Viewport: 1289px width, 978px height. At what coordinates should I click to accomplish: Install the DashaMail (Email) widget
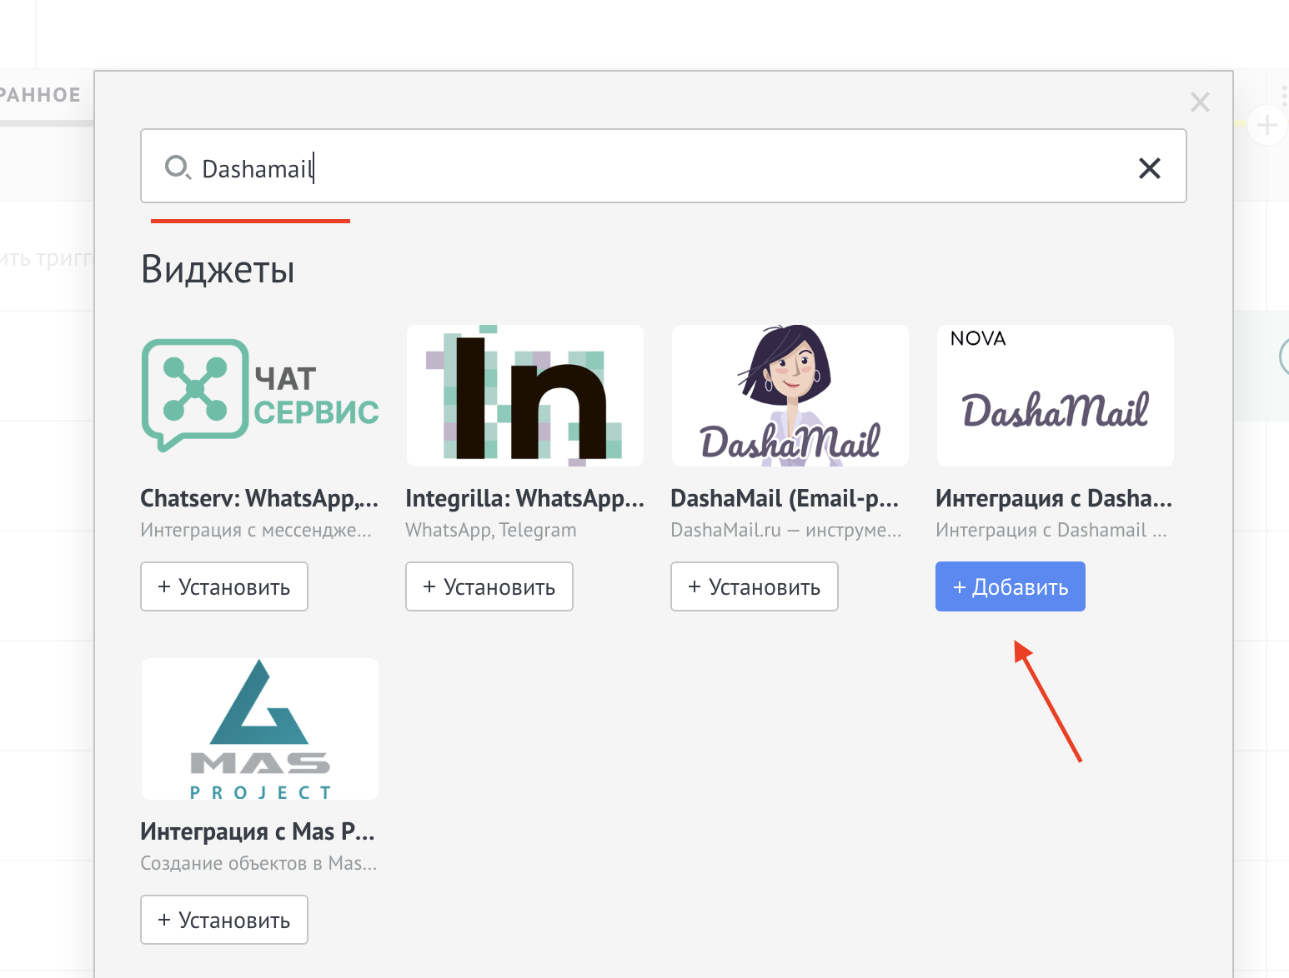tap(755, 586)
